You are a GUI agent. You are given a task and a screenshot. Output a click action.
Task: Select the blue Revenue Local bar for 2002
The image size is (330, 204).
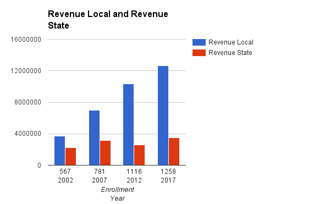(x=59, y=151)
